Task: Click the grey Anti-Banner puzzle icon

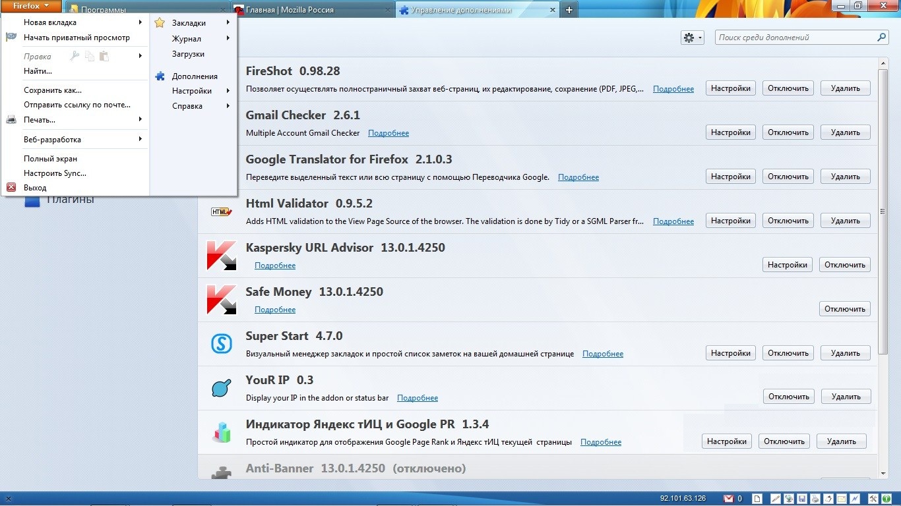Action: tap(221, 472)
